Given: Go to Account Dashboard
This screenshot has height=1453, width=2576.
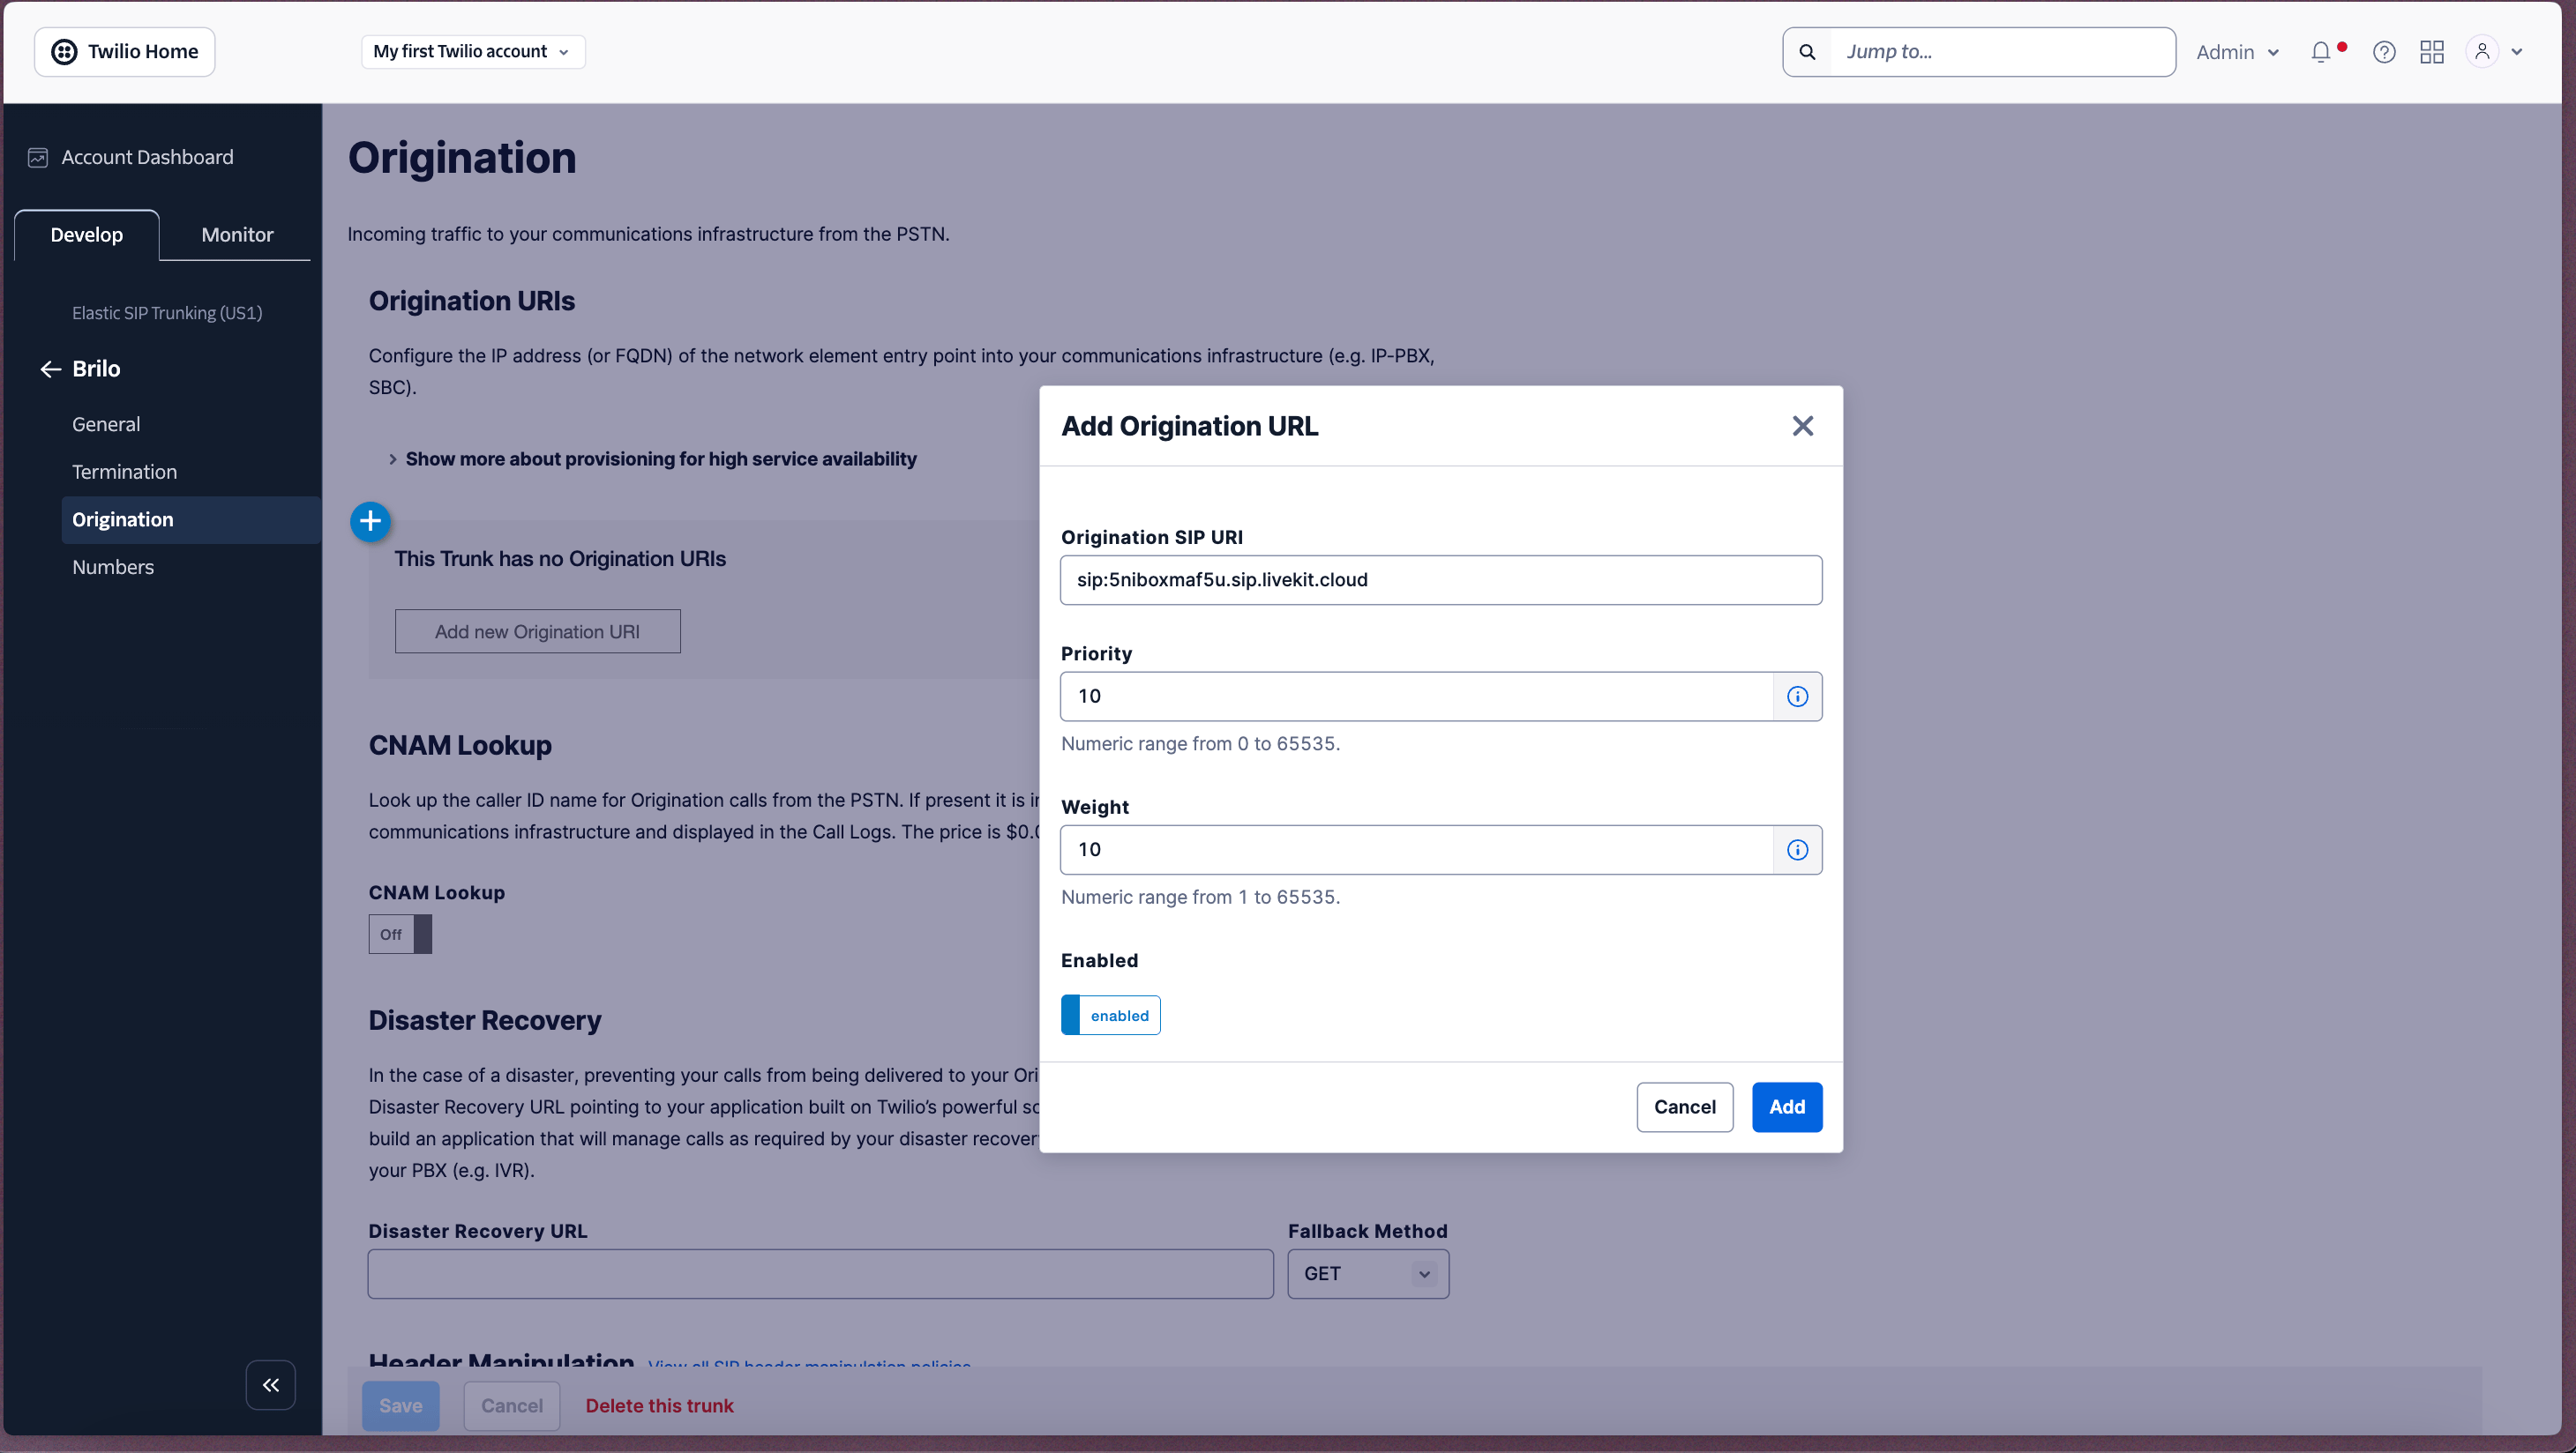Looking at the screenshot, I should pos(147,157).
